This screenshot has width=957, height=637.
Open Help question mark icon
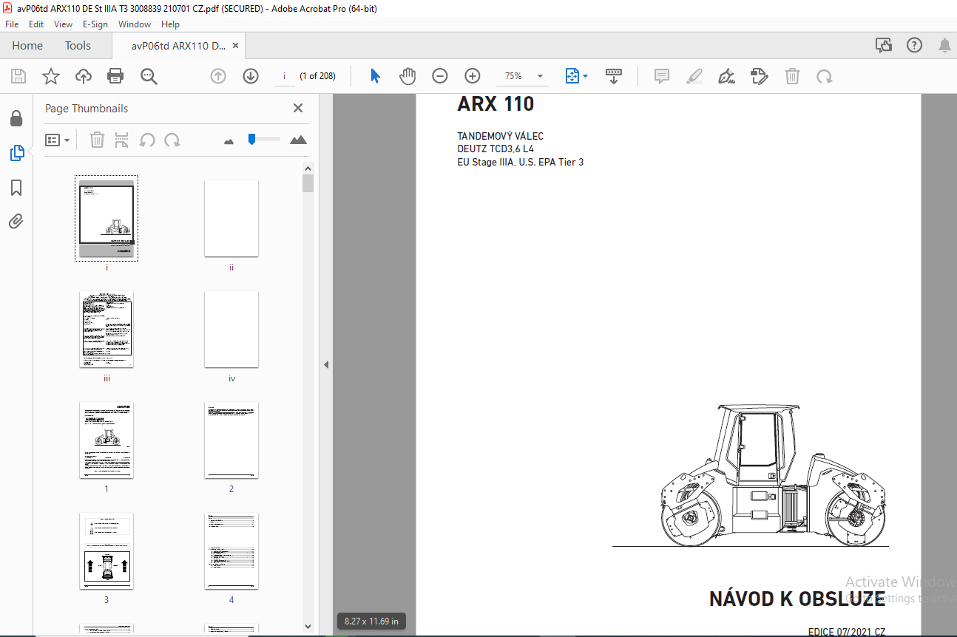point(914,46)
